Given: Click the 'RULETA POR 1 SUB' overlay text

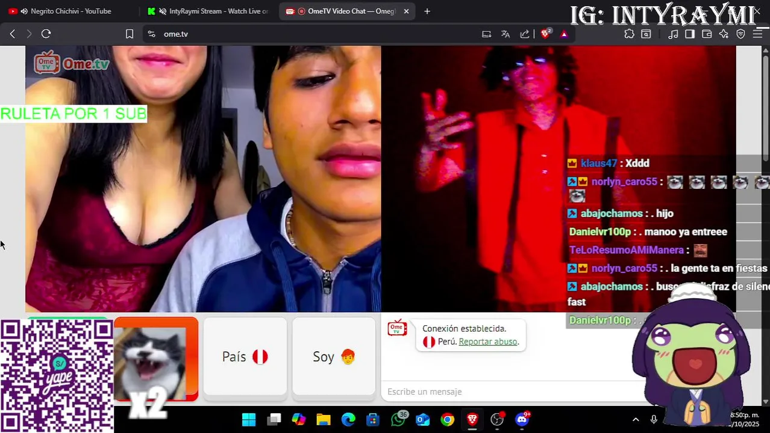Looking at the screenshot, I should tap(74, 114).
